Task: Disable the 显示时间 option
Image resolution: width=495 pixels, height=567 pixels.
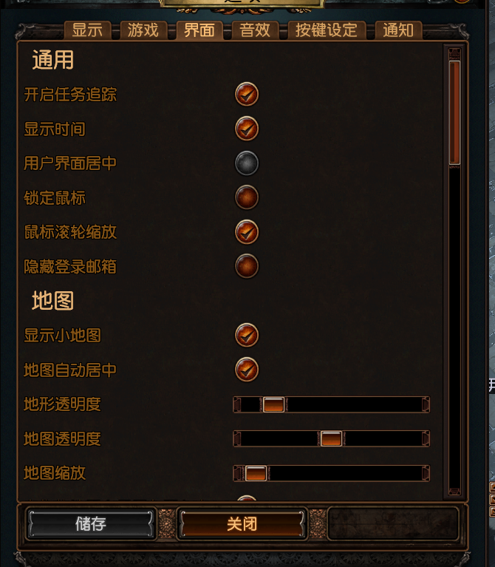Action: pyautogui.click(x=247, y=129)
